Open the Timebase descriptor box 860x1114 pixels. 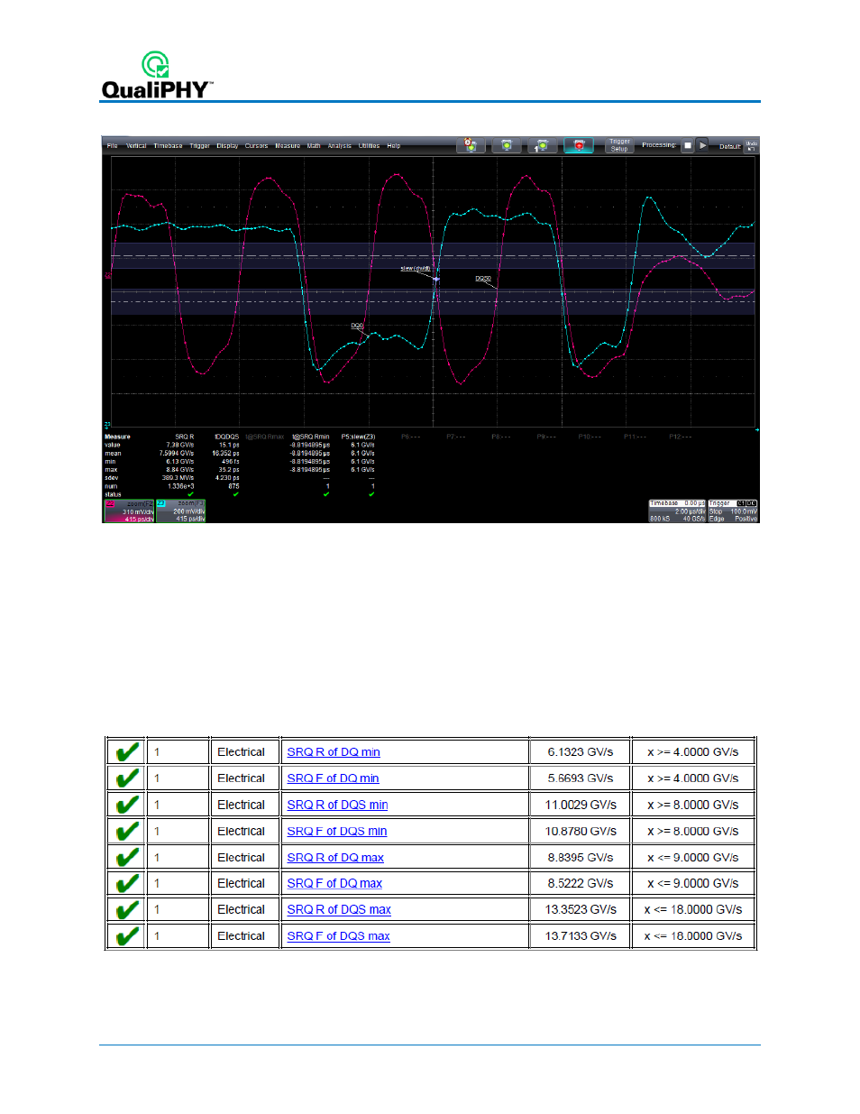tap(677, 511)
